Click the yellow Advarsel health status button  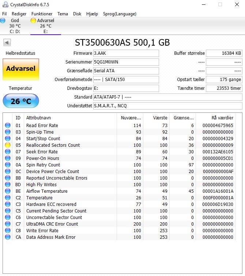[x=21, y=69]
